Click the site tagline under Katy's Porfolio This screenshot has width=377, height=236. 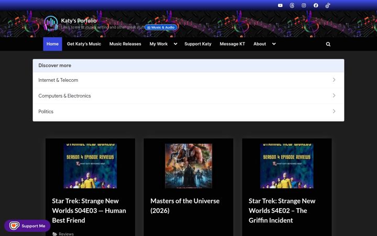point(103,27)
